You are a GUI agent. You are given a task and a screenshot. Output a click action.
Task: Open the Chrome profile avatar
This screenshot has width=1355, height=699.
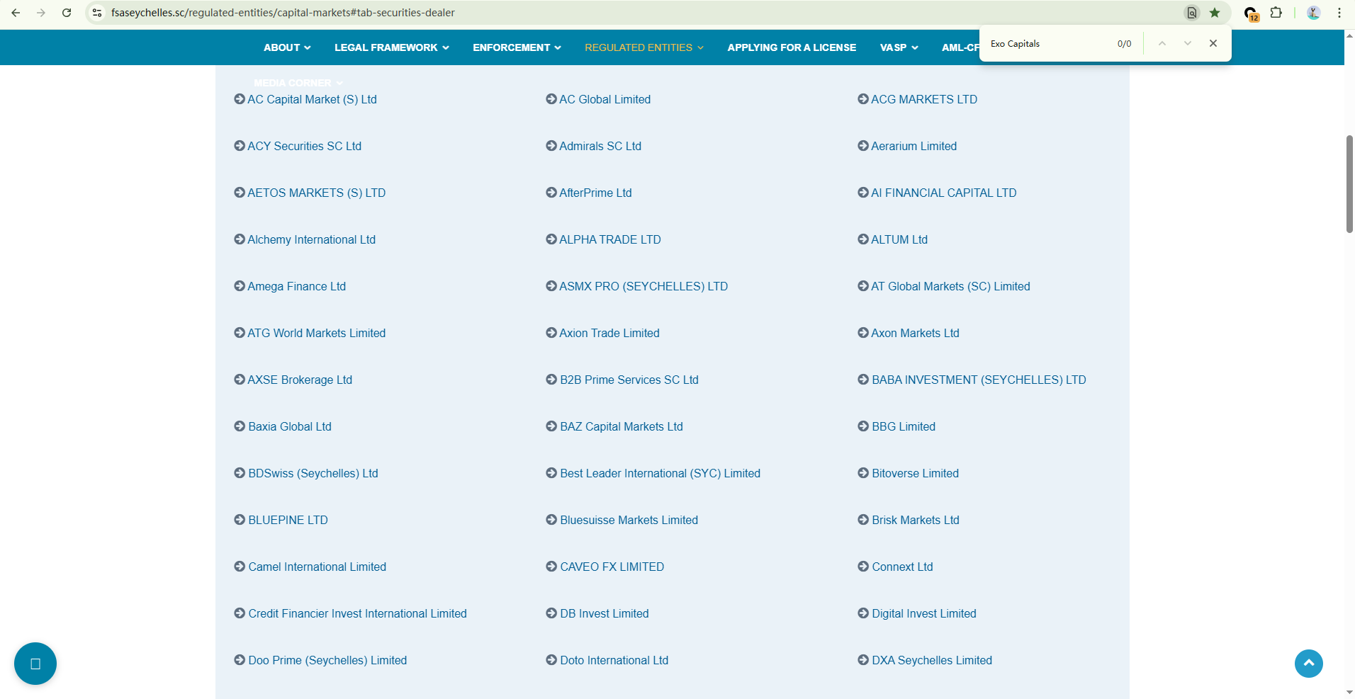(1313, 13)
